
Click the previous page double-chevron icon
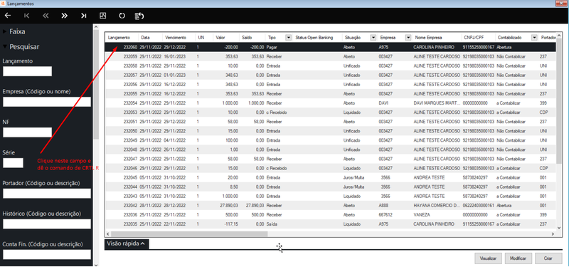[x=46, y=16]
